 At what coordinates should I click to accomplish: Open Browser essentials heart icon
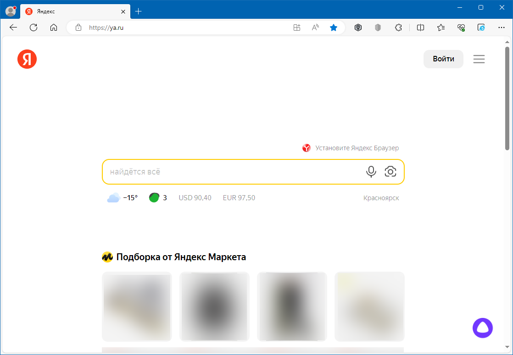461,28
